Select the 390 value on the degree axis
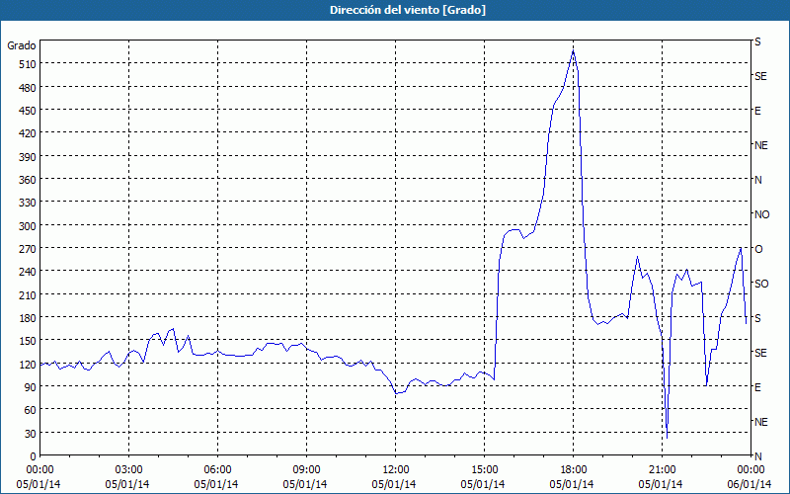Screen dimensions: 790x494 point(28,156)
